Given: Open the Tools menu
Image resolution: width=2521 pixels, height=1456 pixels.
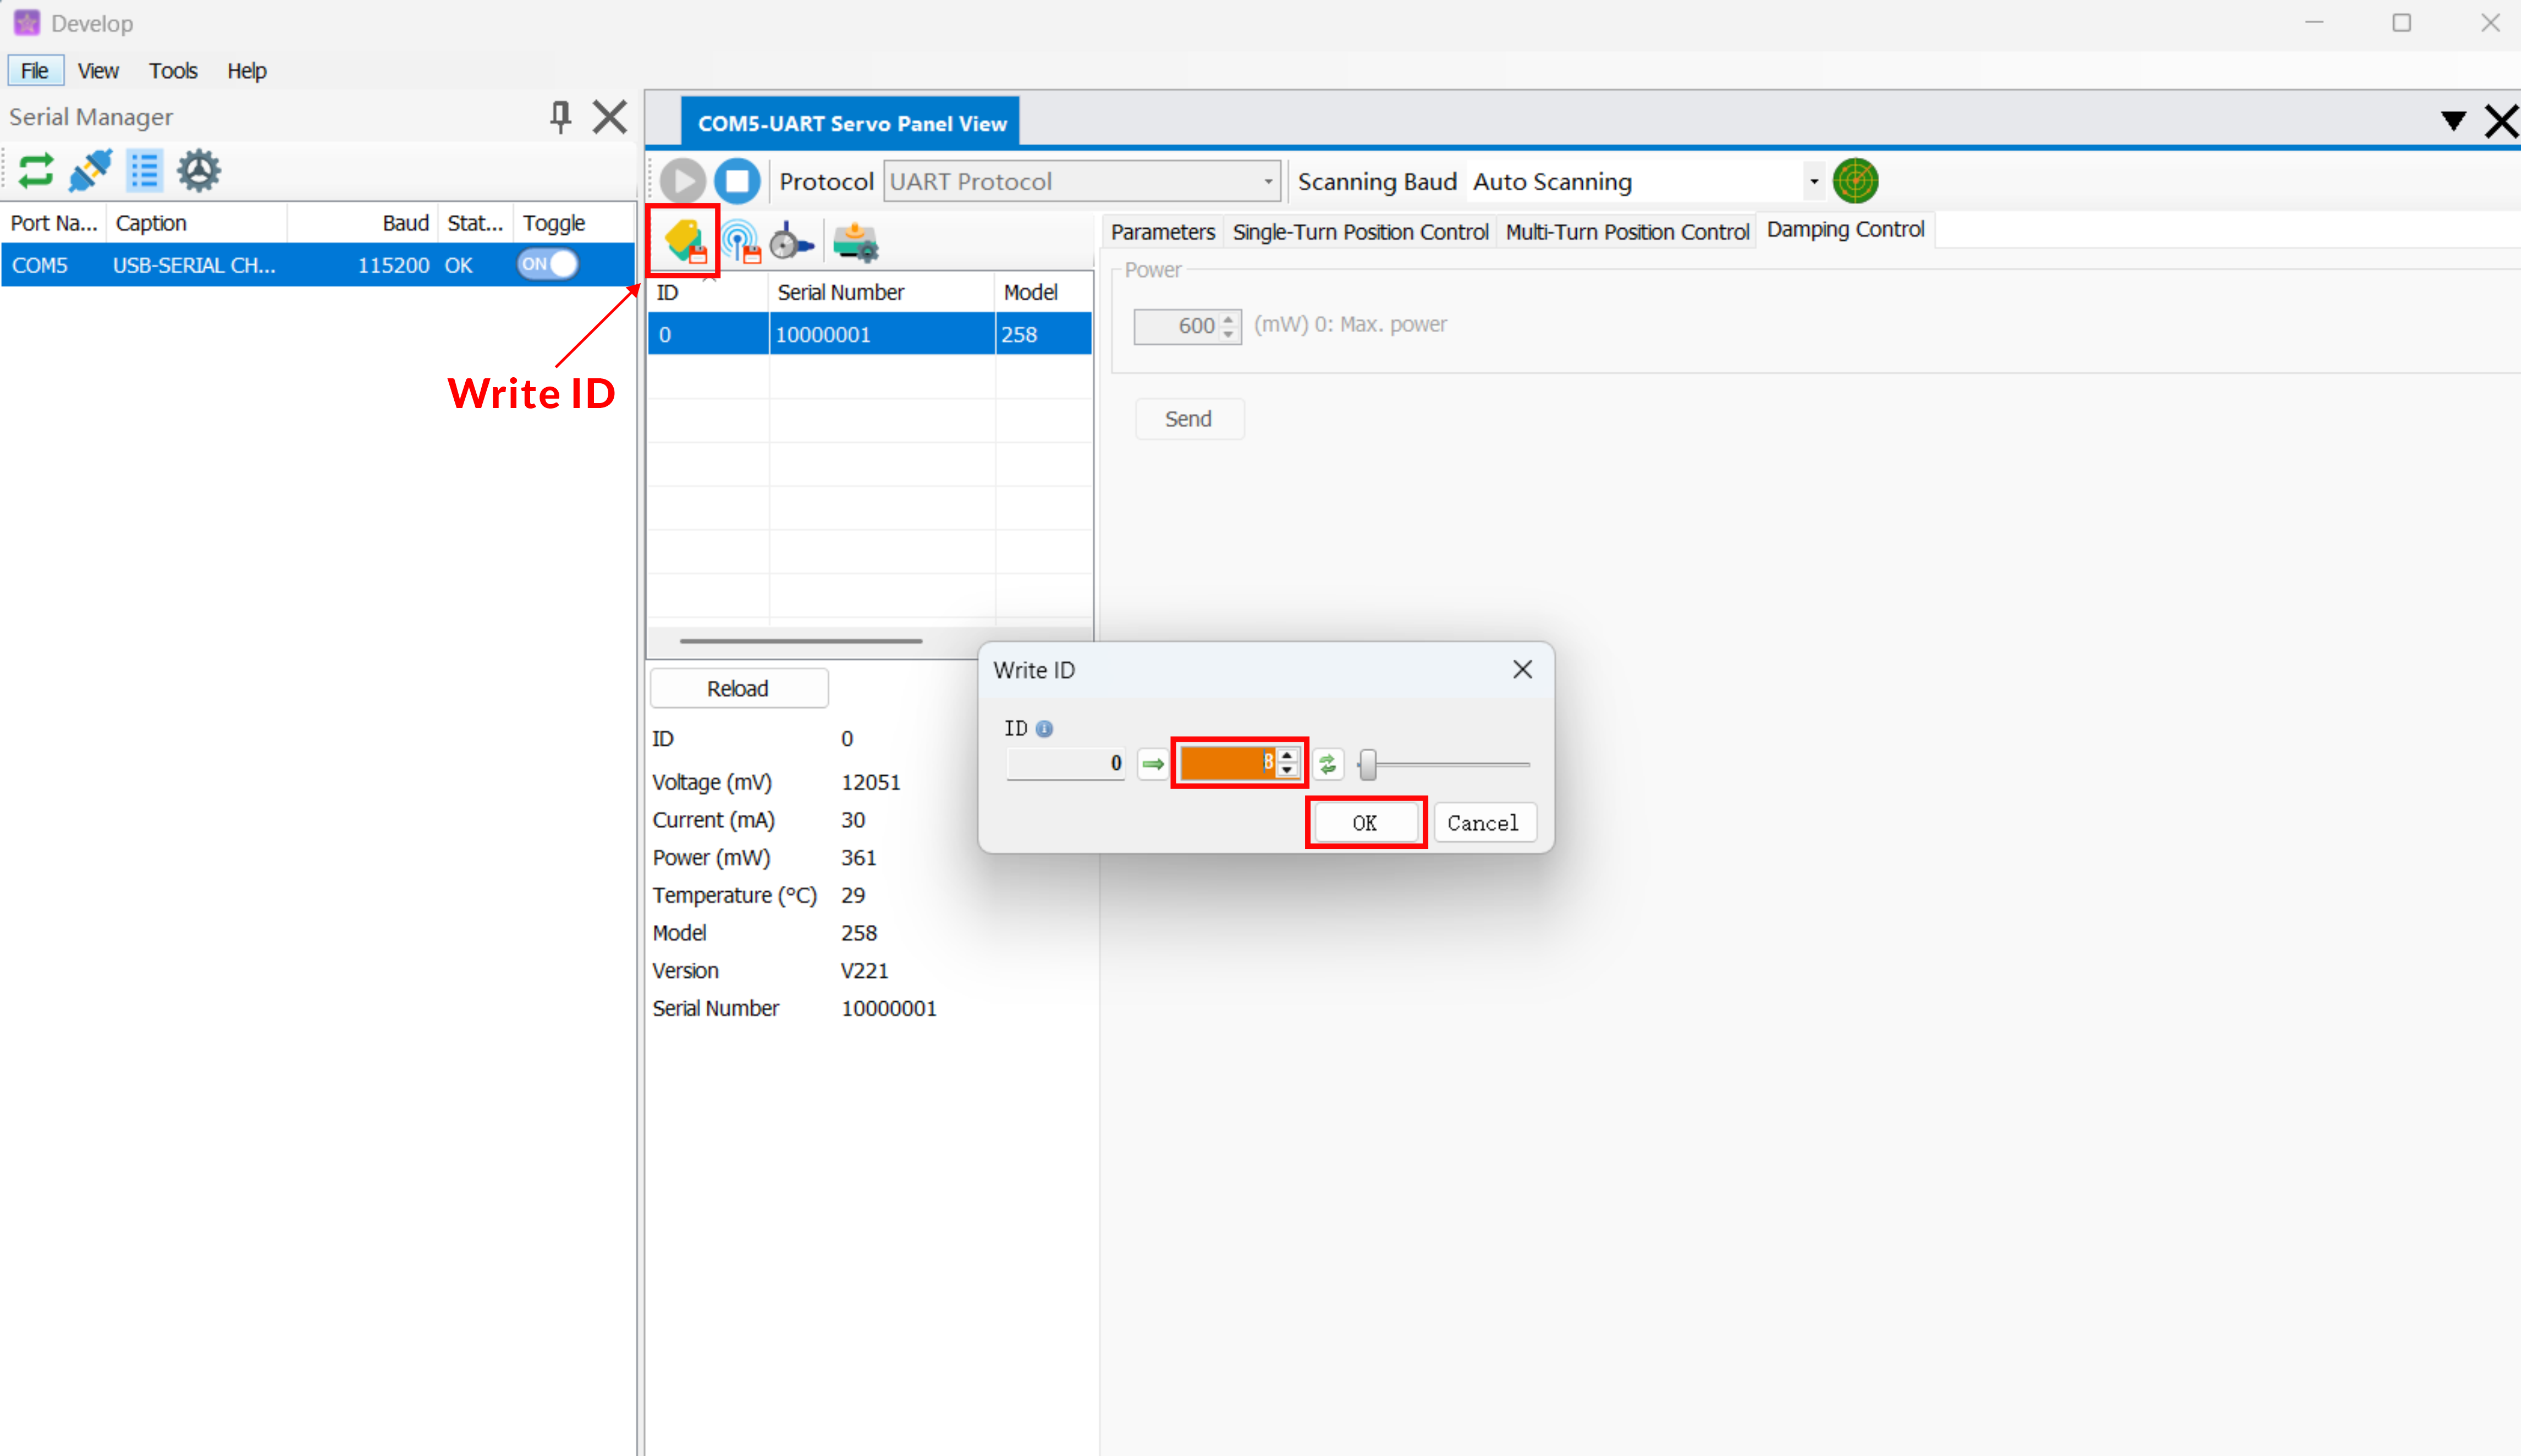Looking at the screenshot, I should 172,71.
